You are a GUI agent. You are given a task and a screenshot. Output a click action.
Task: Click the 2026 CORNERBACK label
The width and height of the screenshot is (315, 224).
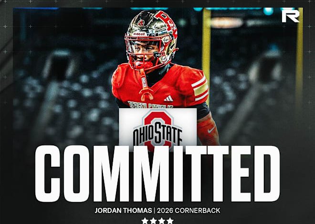(x=189, y=211)
